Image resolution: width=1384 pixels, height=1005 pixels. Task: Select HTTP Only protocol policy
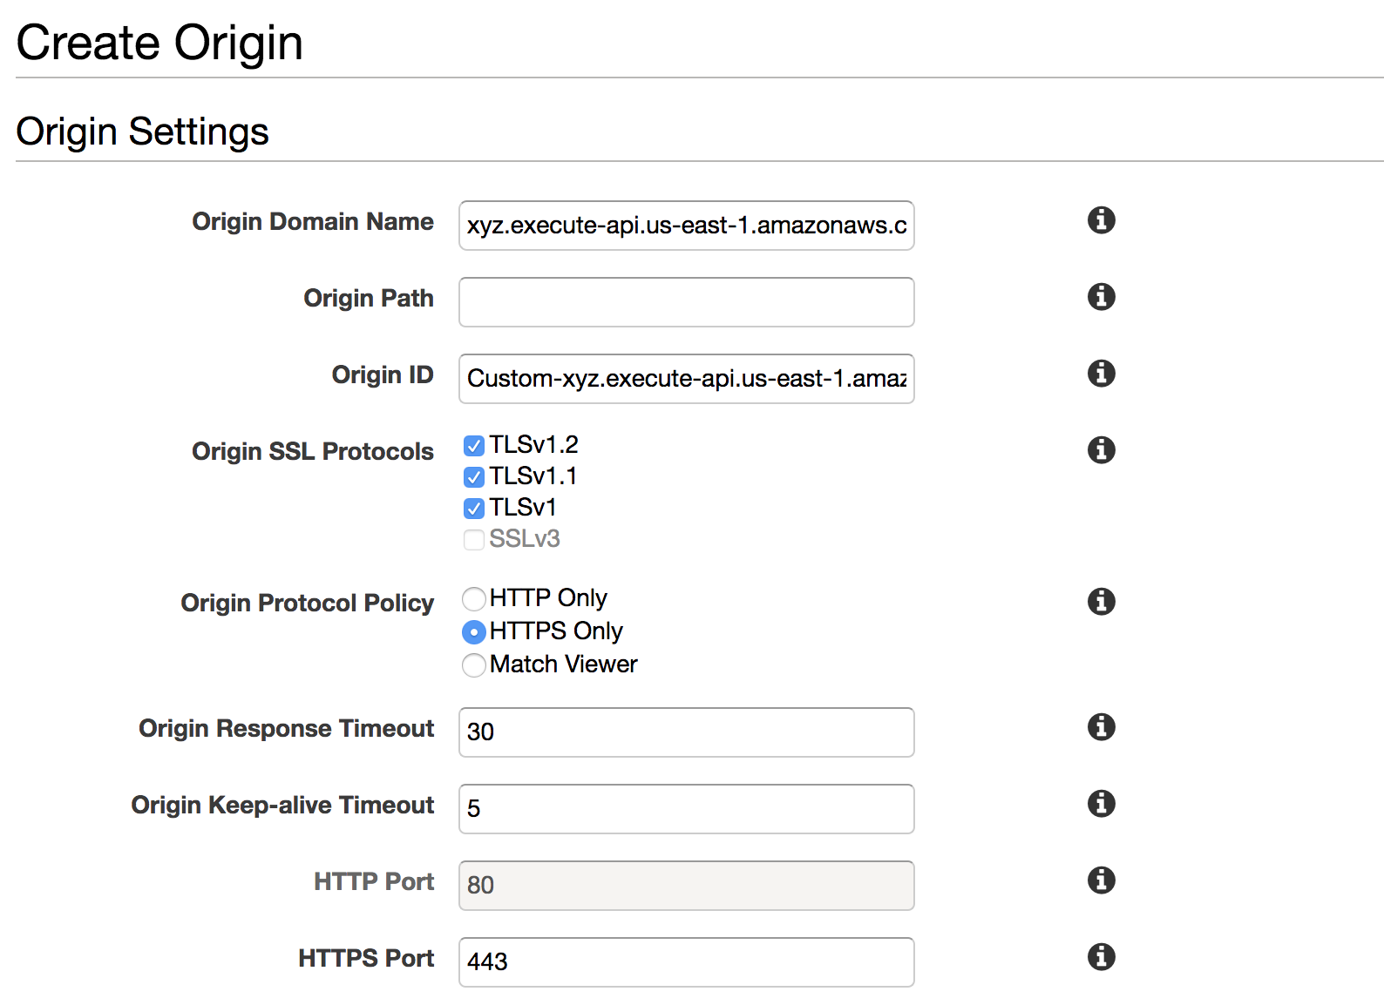[474, 599]
